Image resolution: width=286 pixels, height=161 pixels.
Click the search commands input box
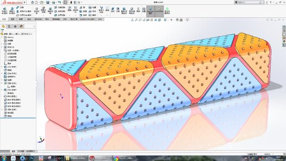click(x=248, y=2)
